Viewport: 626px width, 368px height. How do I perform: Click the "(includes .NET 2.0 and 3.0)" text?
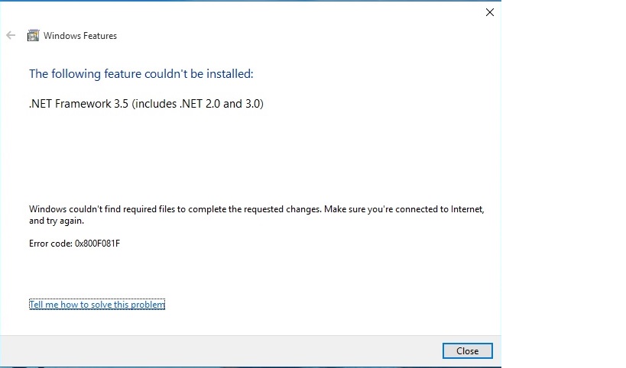198,104
